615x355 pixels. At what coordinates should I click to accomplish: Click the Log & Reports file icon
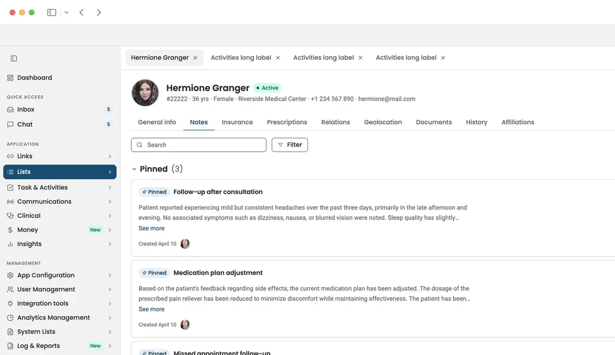coord(10,346)
